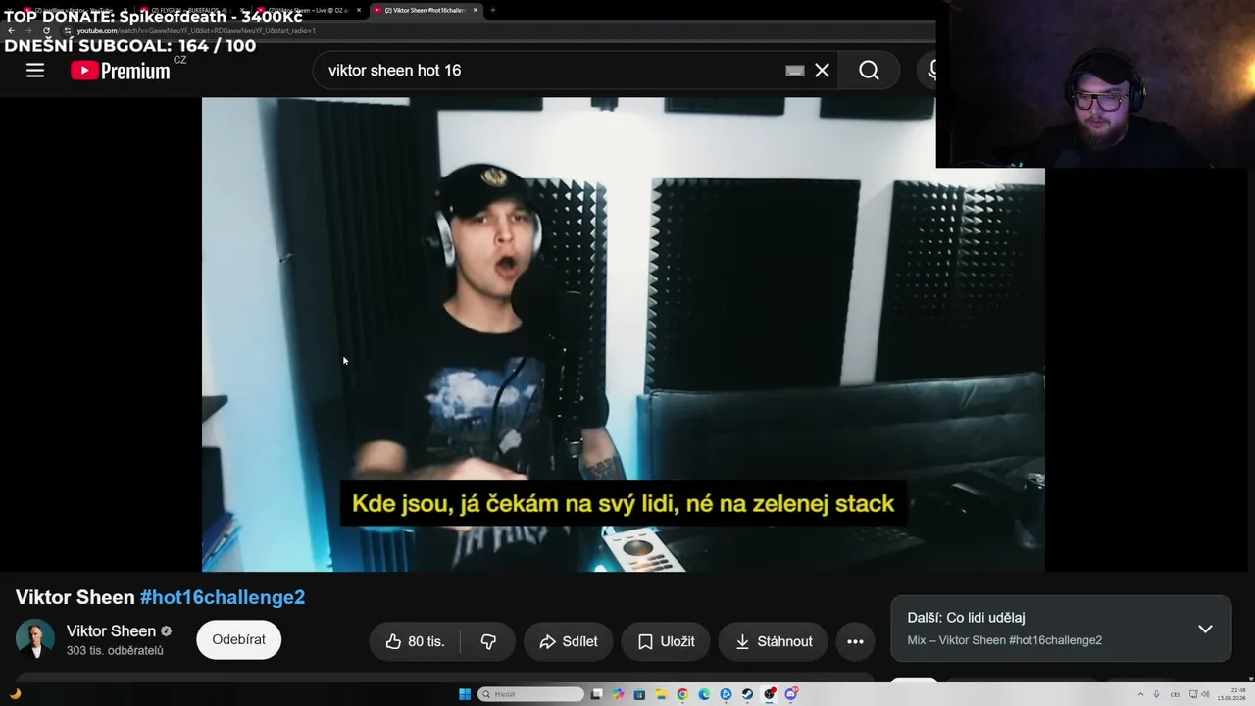Open a new browser tab

point(492,10)
